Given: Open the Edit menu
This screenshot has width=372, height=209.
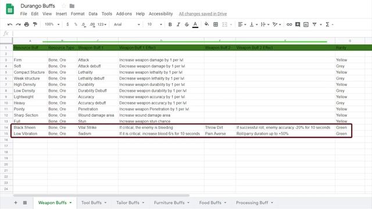Looking at the screenshot, I should tap(35, 14).
